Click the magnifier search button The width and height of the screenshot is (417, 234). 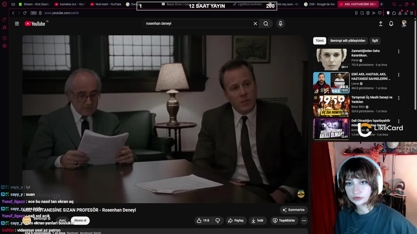pos(266,23)
